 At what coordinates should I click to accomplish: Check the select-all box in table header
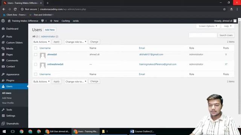[x=35, y=48]
